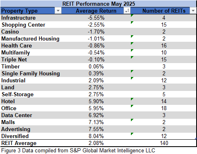Click green triangle marker in Hotel row

132,99
